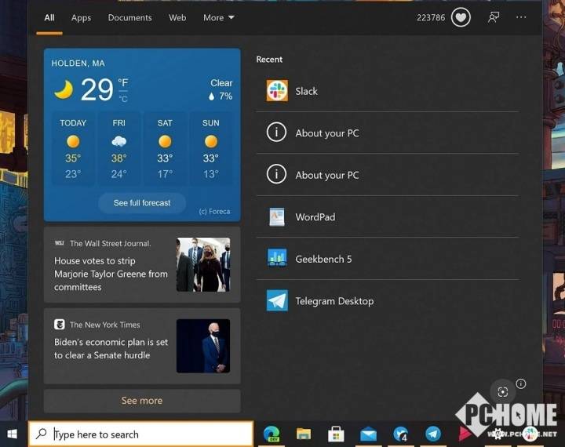Image resolution: width=565 pixels, height=447 pixels.
Task: Click the See more news button
Action: 142,401
